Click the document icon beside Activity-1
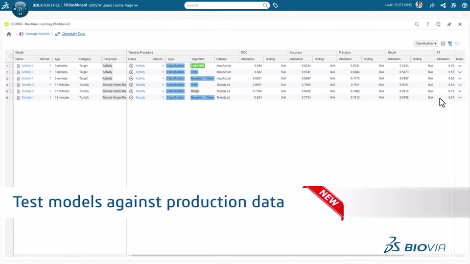 pyautogui.click(x=18, y=79)
